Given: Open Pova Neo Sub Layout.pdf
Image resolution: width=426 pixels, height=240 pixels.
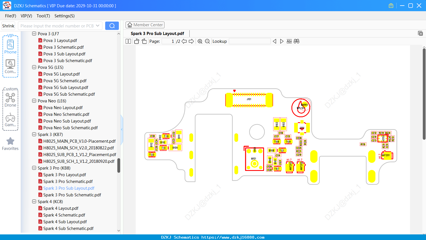Looking at the screenshot, I should coord(67,121).
